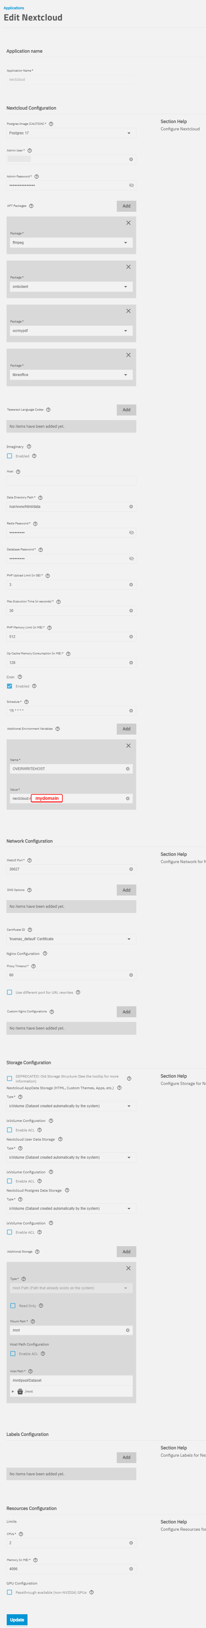The width and height of the screenshot is (206, 1628).
Task: Open the smbclient package dropdown
Action: tap(71, 286)
